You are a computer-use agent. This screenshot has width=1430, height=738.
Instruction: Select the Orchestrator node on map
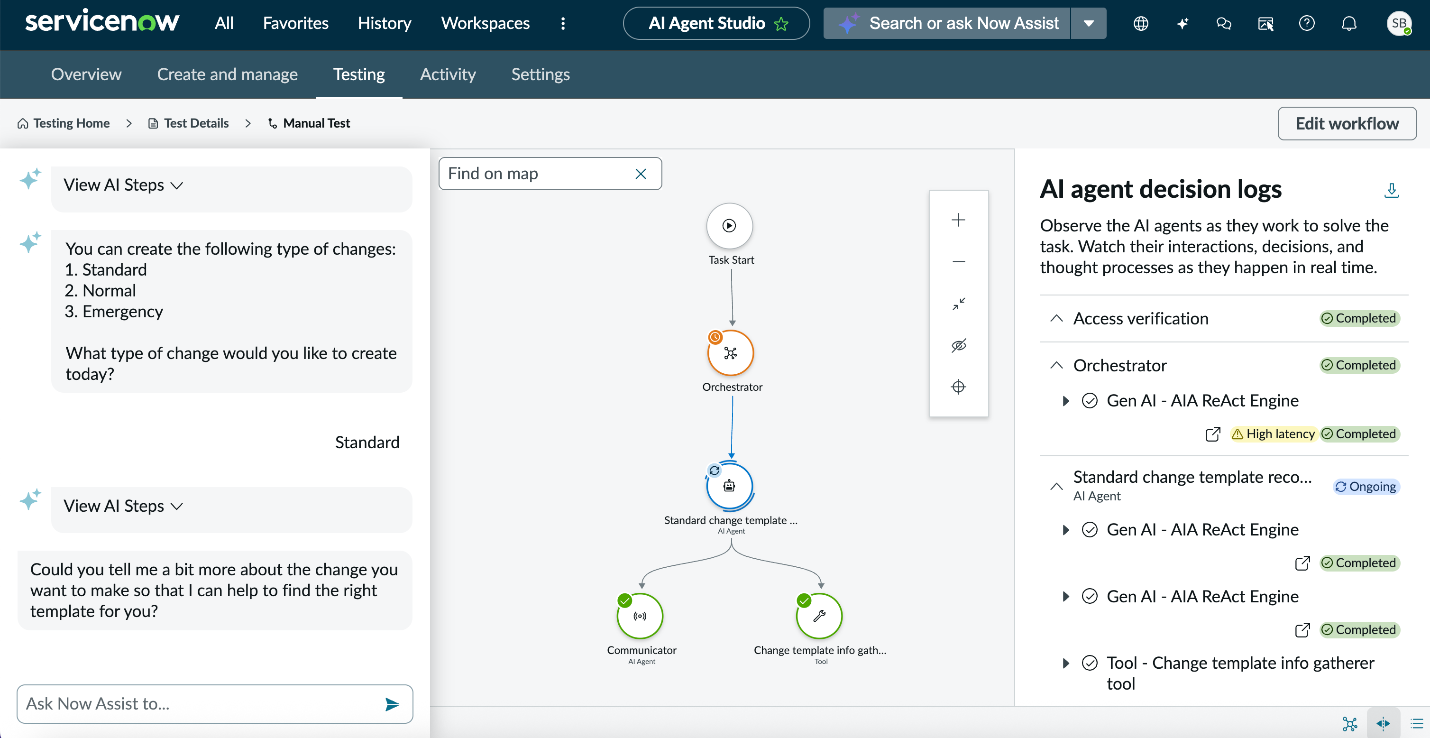click(x=731, y=352)
